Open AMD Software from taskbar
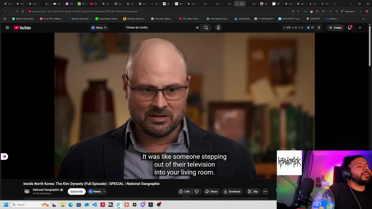This screenshot has width=372, height=209. click(x=103, y=205)
